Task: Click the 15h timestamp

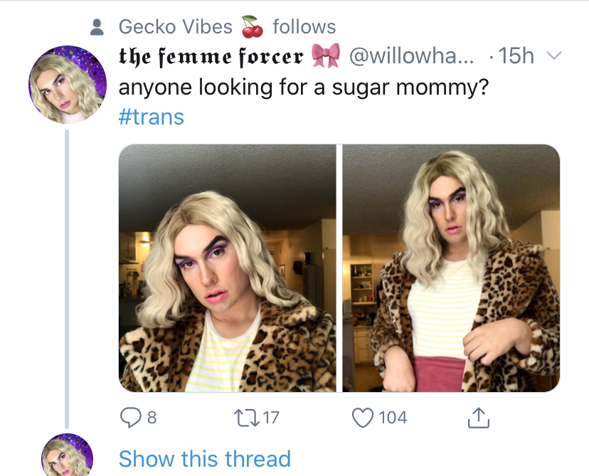Action: (x=516, y=56)
